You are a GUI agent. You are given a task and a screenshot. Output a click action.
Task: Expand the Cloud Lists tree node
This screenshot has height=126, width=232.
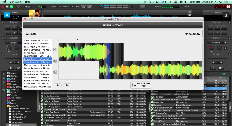[x=6, y=90]
